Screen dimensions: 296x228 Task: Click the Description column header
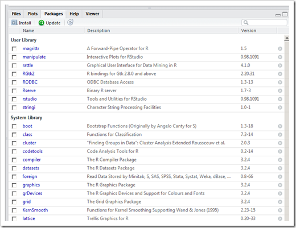pos(161,31)
